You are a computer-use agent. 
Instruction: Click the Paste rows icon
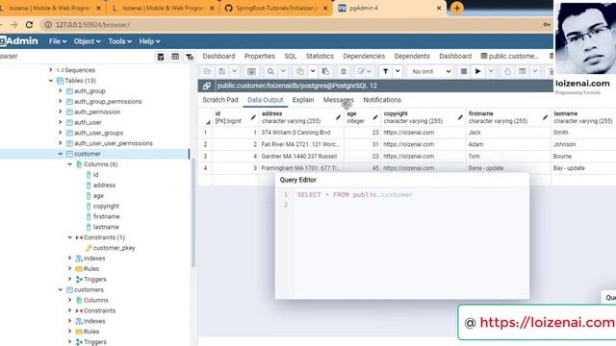325,71
